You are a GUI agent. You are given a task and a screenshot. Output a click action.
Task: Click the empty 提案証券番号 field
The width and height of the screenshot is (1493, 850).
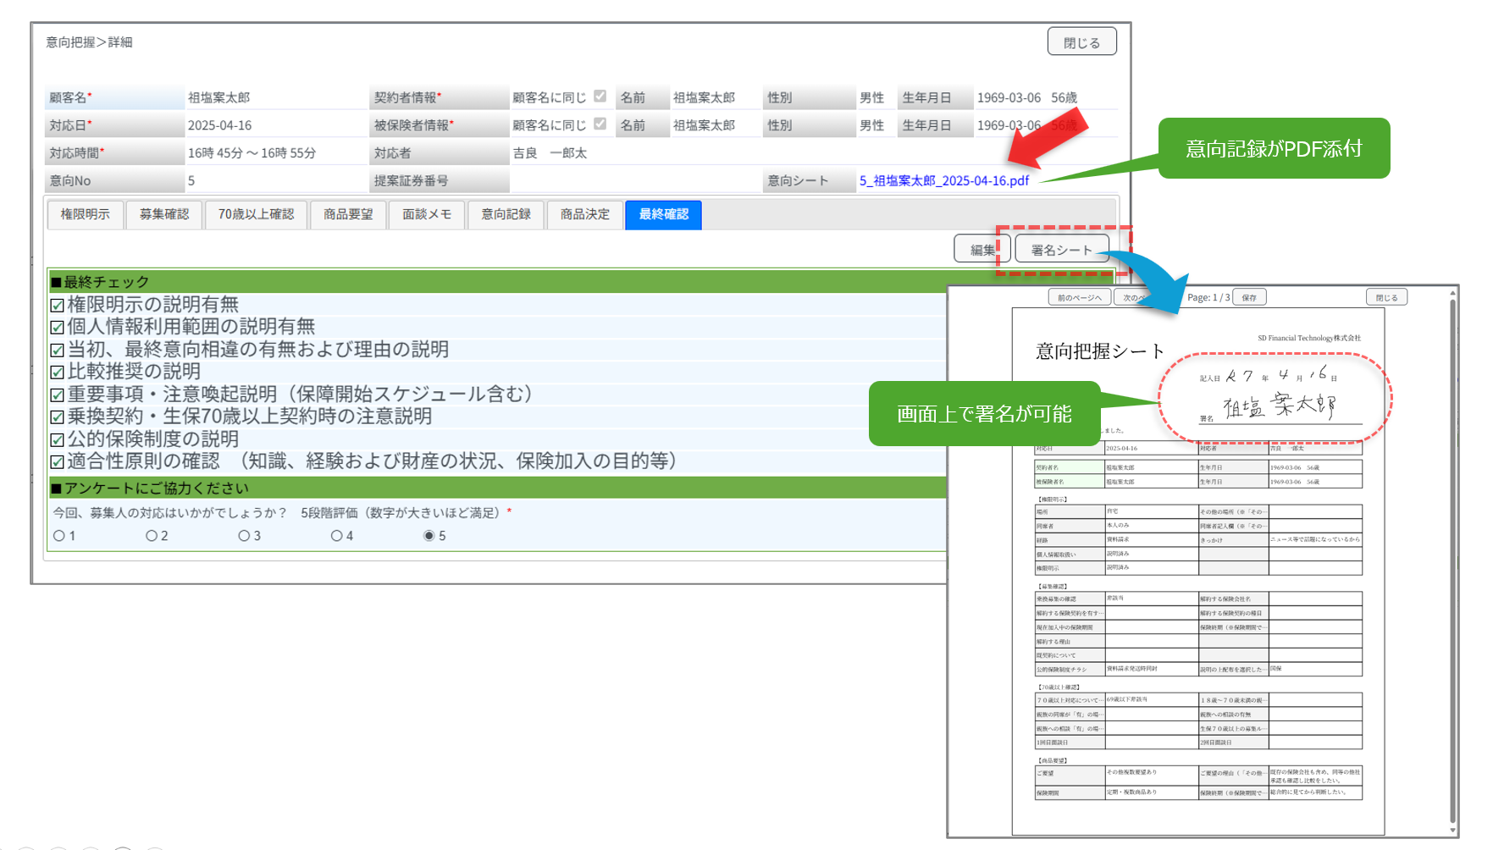point(635,180)
